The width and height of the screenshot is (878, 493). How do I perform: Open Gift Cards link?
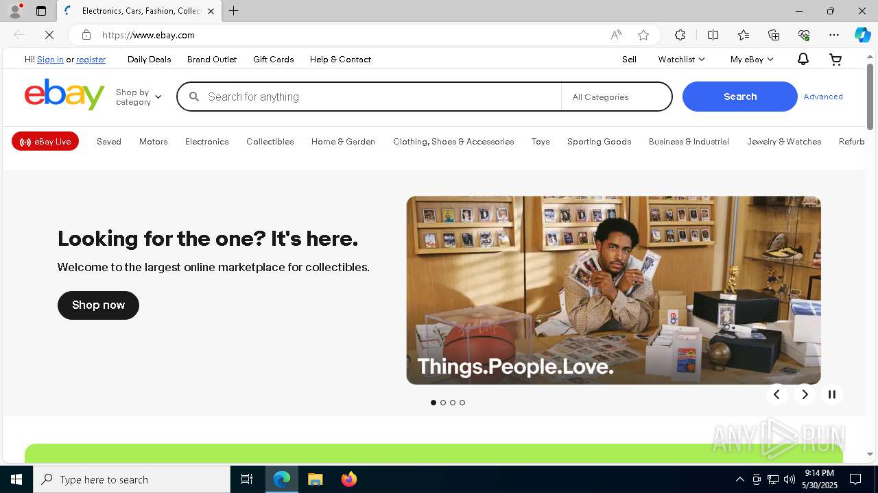(x=273, y=60)
